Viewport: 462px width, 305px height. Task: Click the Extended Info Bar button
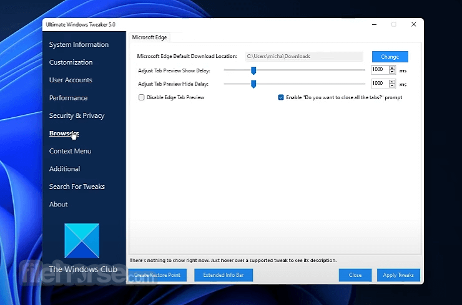coord(224,275)
